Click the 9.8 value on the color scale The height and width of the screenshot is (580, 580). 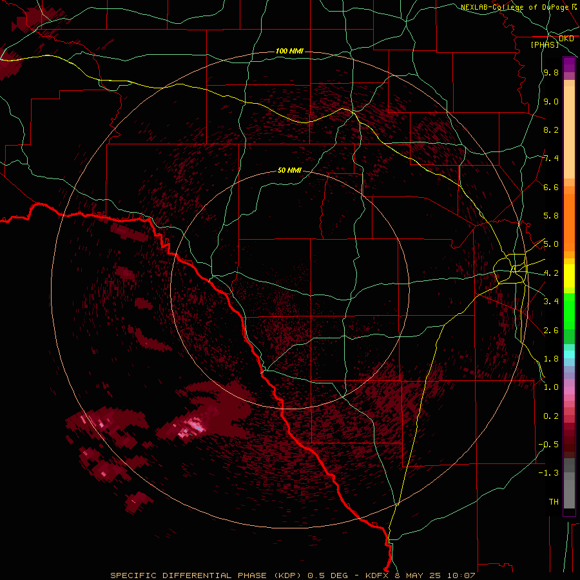551,72
